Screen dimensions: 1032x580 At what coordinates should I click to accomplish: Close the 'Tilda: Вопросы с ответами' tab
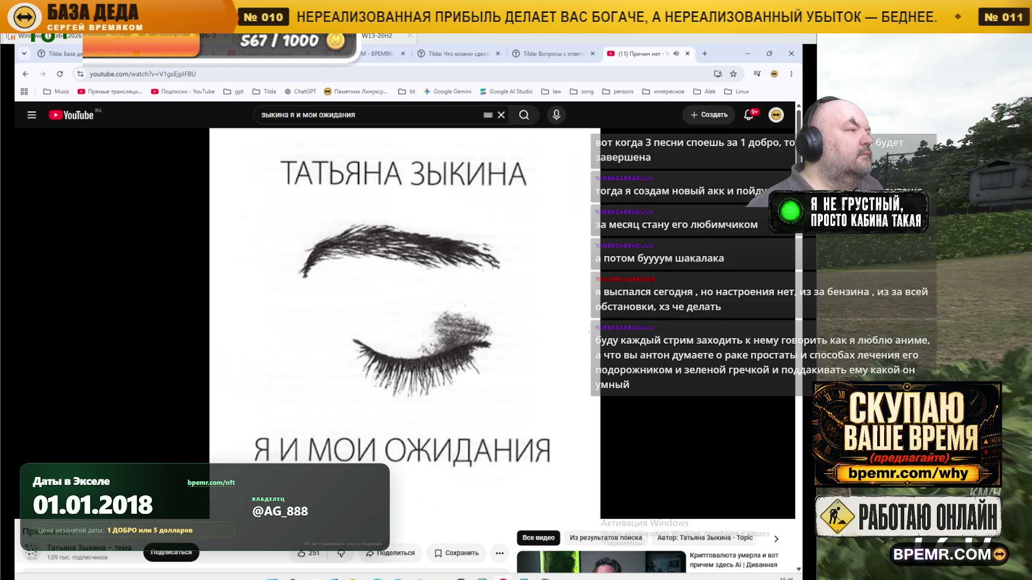pyautogui.click(x=593, y=54)
